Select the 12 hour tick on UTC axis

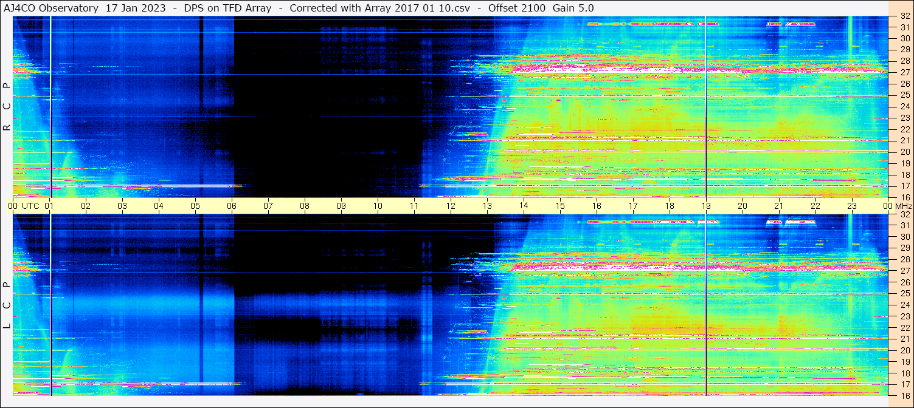[x=451, y=206]
